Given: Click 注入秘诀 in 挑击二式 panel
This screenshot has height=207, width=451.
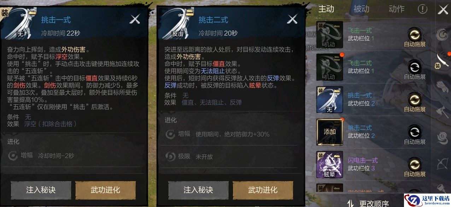Looking at the screenshot, I should point(198,190).
